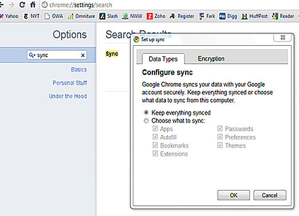Toggle the Extensions checkbox
299x216 pixels.
pyautogui.click(x=155, y=153)
